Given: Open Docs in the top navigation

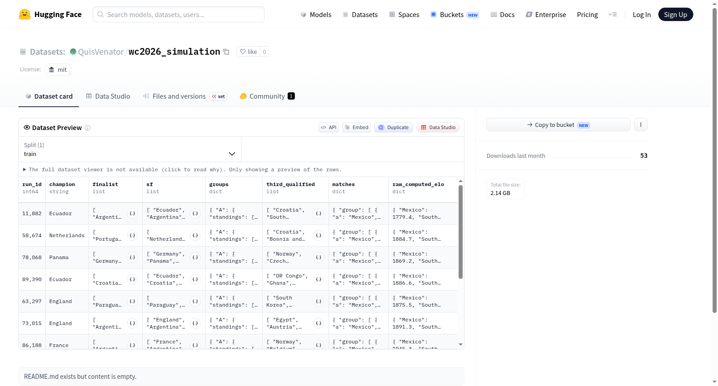Looking at the screenshot, I should pos(503,15).
